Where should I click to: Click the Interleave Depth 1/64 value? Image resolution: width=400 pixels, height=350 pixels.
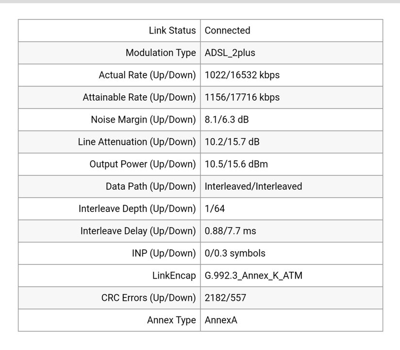(215, 209)
